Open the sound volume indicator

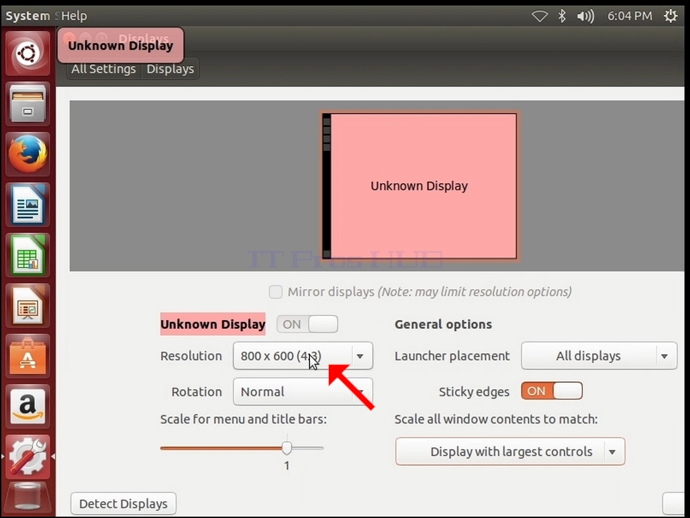coord(585,16)
